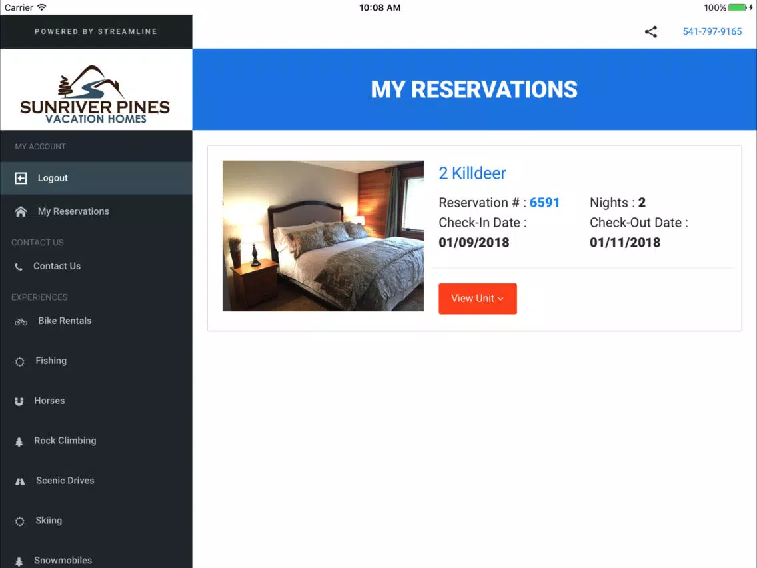The height and width of the screenshot is (568, 757).
Task: Click the Logout arrow icon
Action: point(21,178)
